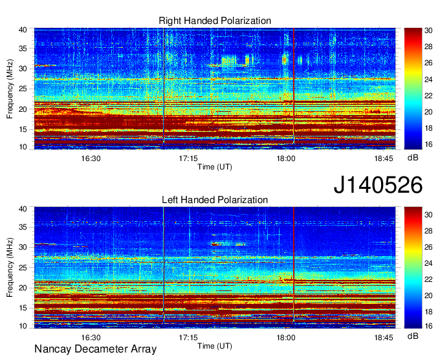Click the 18:00 time tick under Right Handed plot

pos(286,158)
